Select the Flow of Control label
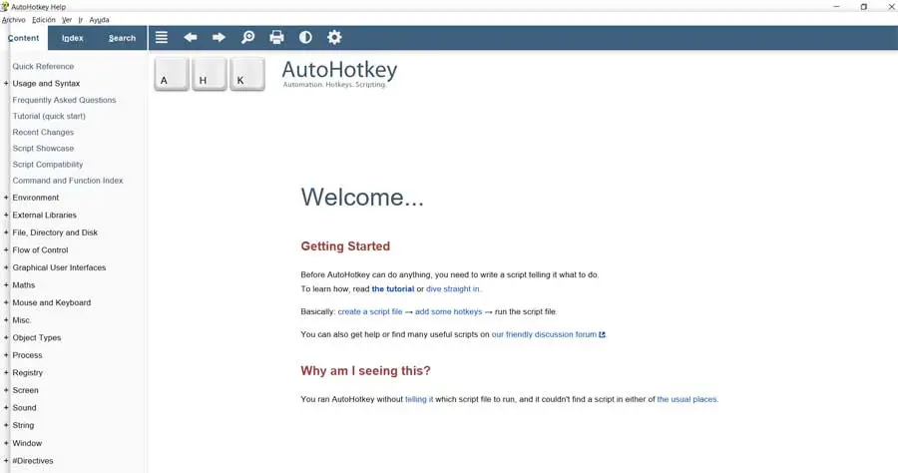The height and width of the screenshot is (473, 898). 40,249
